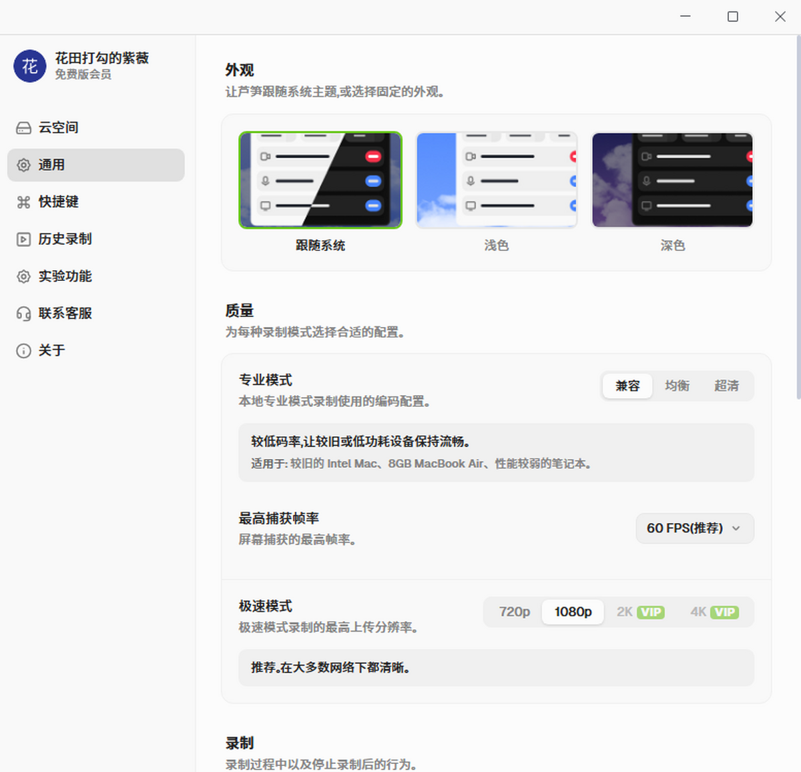
Task: Open the 实验功能 icon in the sidebar
Action: tap(23, 276)
